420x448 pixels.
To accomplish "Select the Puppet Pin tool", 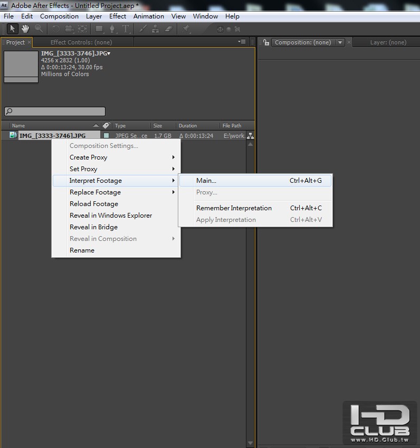I will (x=186, y=29).
